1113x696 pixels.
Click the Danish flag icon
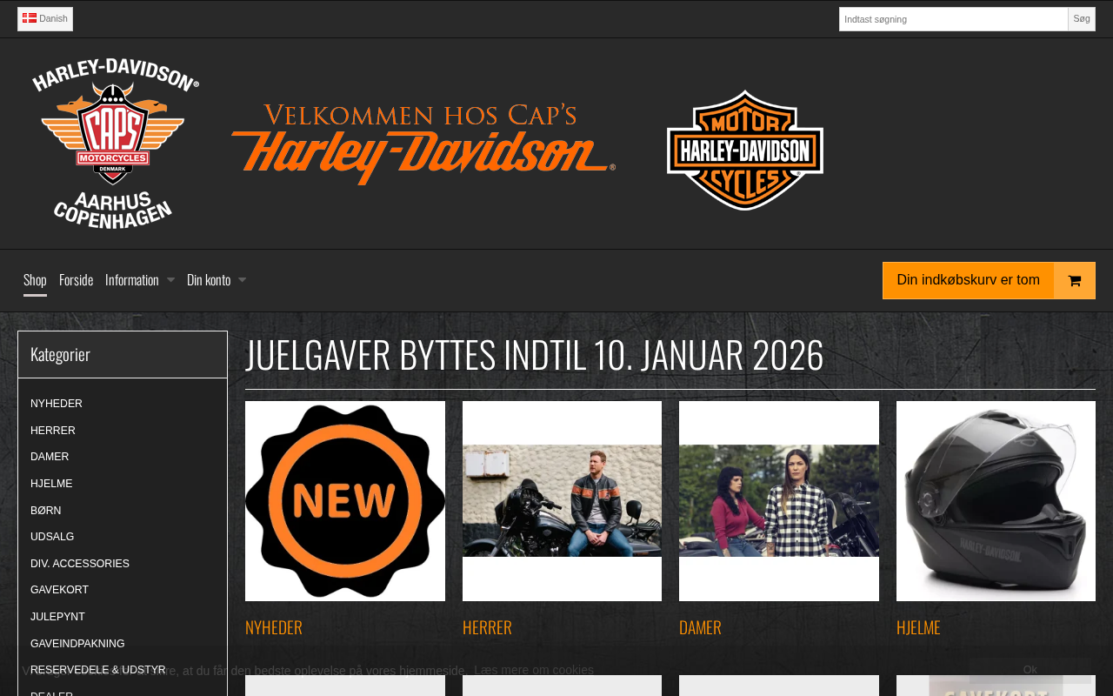(x=30, y=18)
